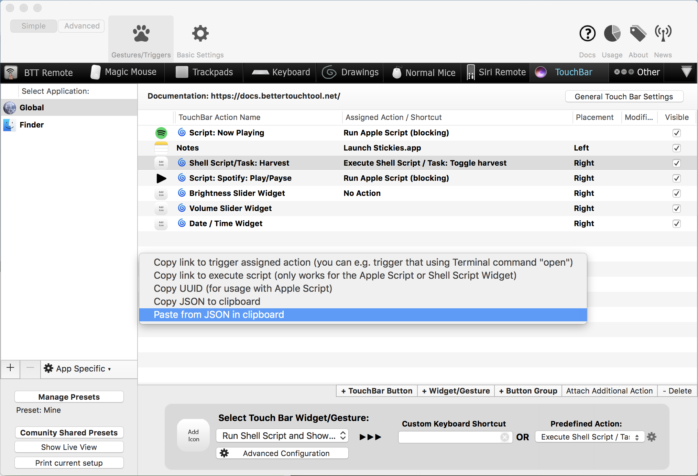The width and height of the screenshot is (698, 476).
Task: Click the plus icon to add an application
Action: [10, 368]
